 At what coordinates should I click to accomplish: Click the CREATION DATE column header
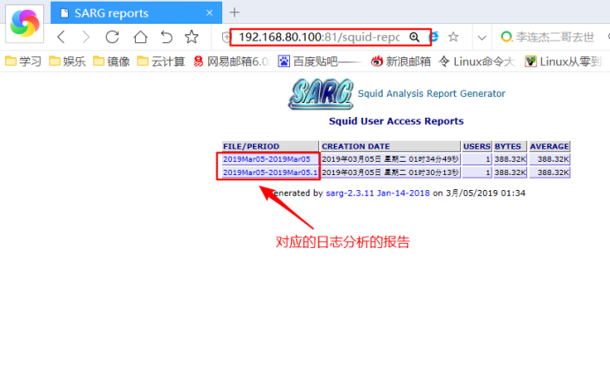click(391, 146)
